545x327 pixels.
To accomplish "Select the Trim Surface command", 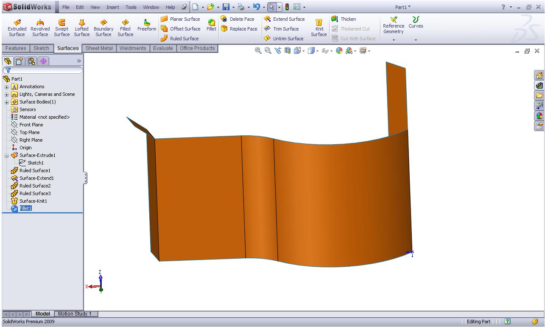I will (281, 29).
